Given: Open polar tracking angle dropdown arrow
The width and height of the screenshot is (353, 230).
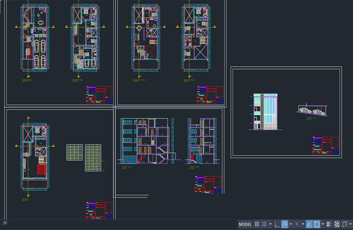Looking at the screenshot, I should tap(291, 224).
